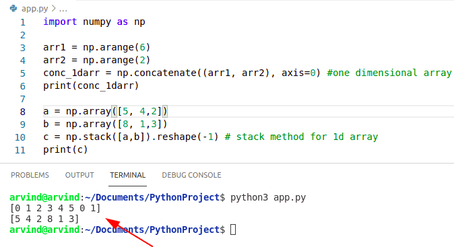Click 'b = np.array([8, 1,3])' line
454x247 pixels.
point(105,124)
